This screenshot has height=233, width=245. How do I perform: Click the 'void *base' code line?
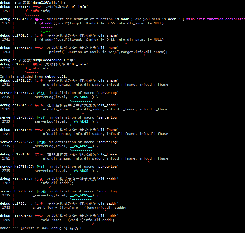click(78, 220)
